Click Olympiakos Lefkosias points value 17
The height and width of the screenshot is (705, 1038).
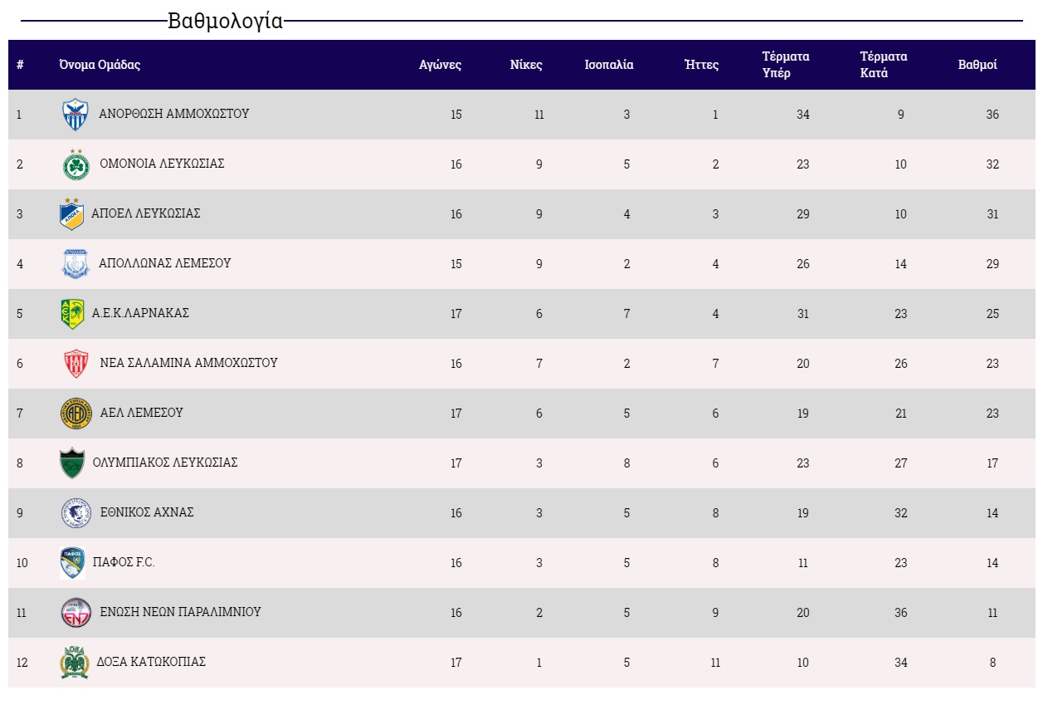pyautogui.click(x=992, y=463)
